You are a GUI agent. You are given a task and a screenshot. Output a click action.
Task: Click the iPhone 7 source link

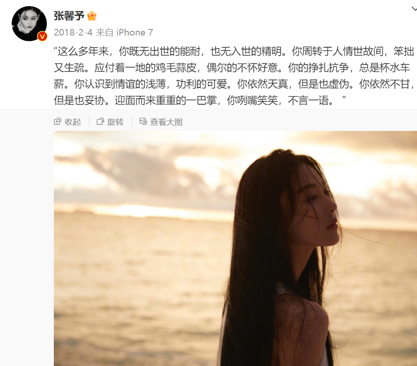pos(135,32)
